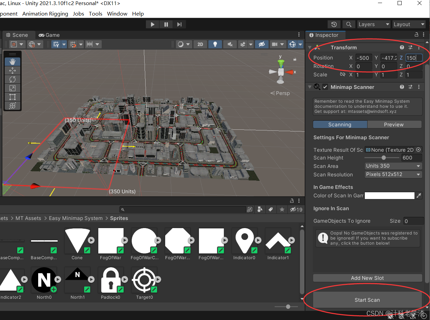Select the Hand tool in the Scene toolbar
Image resolution: width=430 pixels, height=320 pixels.
click(x=12, y=61)
